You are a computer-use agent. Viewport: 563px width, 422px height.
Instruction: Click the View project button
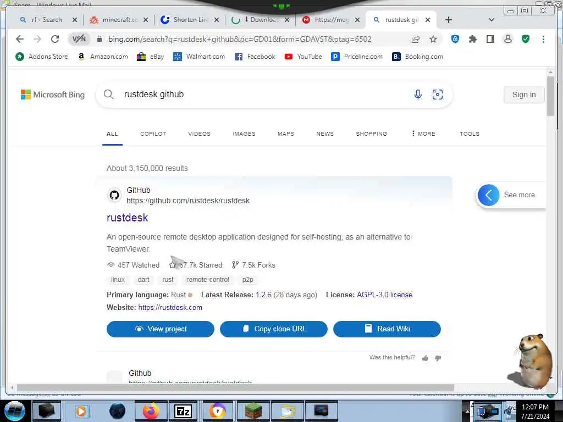click(x=160, y=329)
